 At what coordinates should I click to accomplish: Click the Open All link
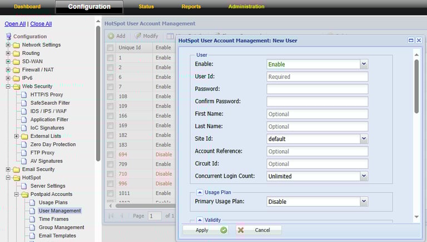pyautogui.click(x=15, y=24)
